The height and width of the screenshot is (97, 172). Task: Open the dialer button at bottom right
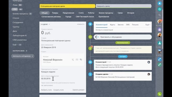(159, 94)
